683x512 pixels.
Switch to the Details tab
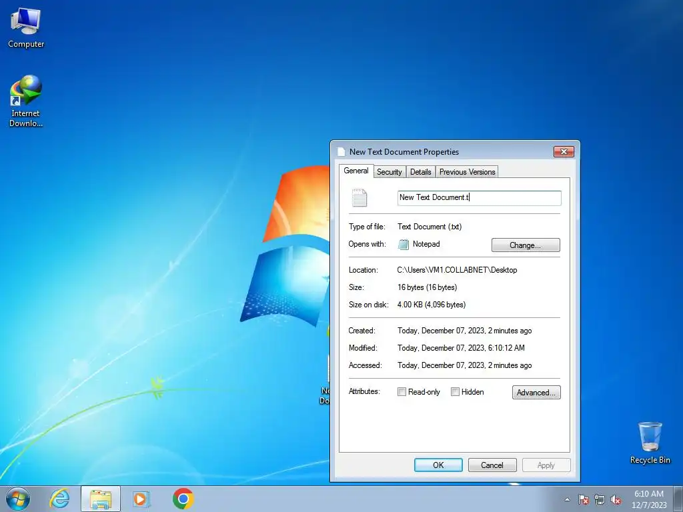(x=420, y=172)
